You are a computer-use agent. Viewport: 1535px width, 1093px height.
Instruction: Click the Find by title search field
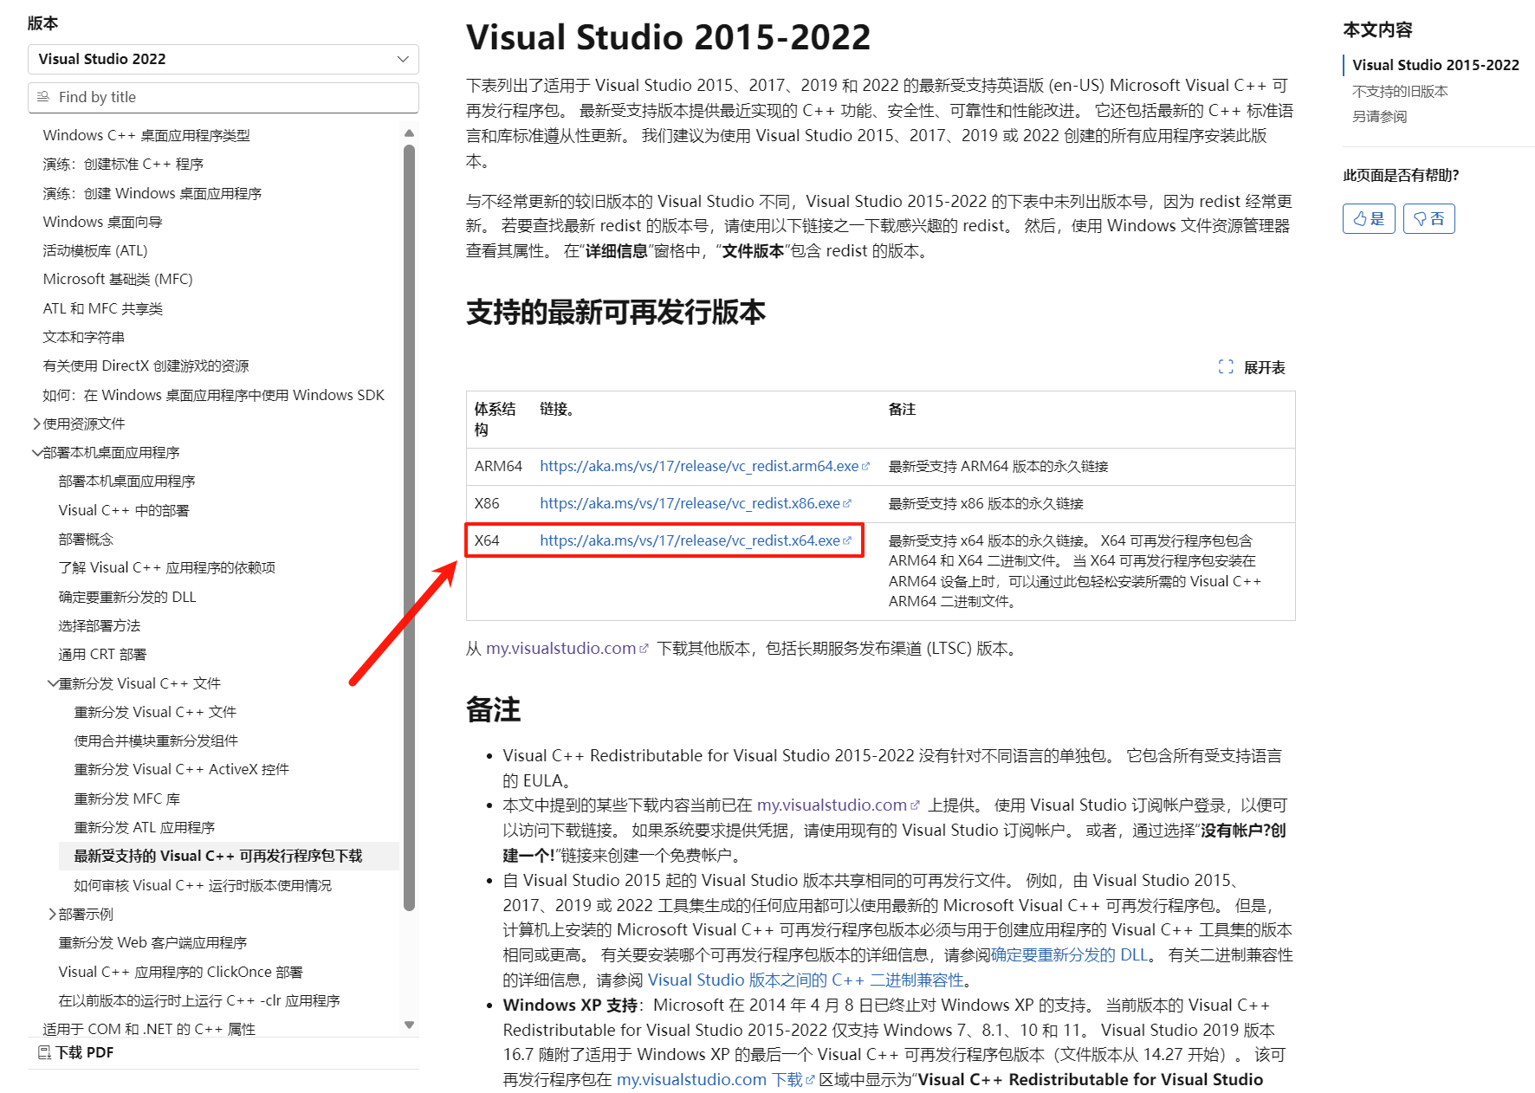(x=223, y=97)
